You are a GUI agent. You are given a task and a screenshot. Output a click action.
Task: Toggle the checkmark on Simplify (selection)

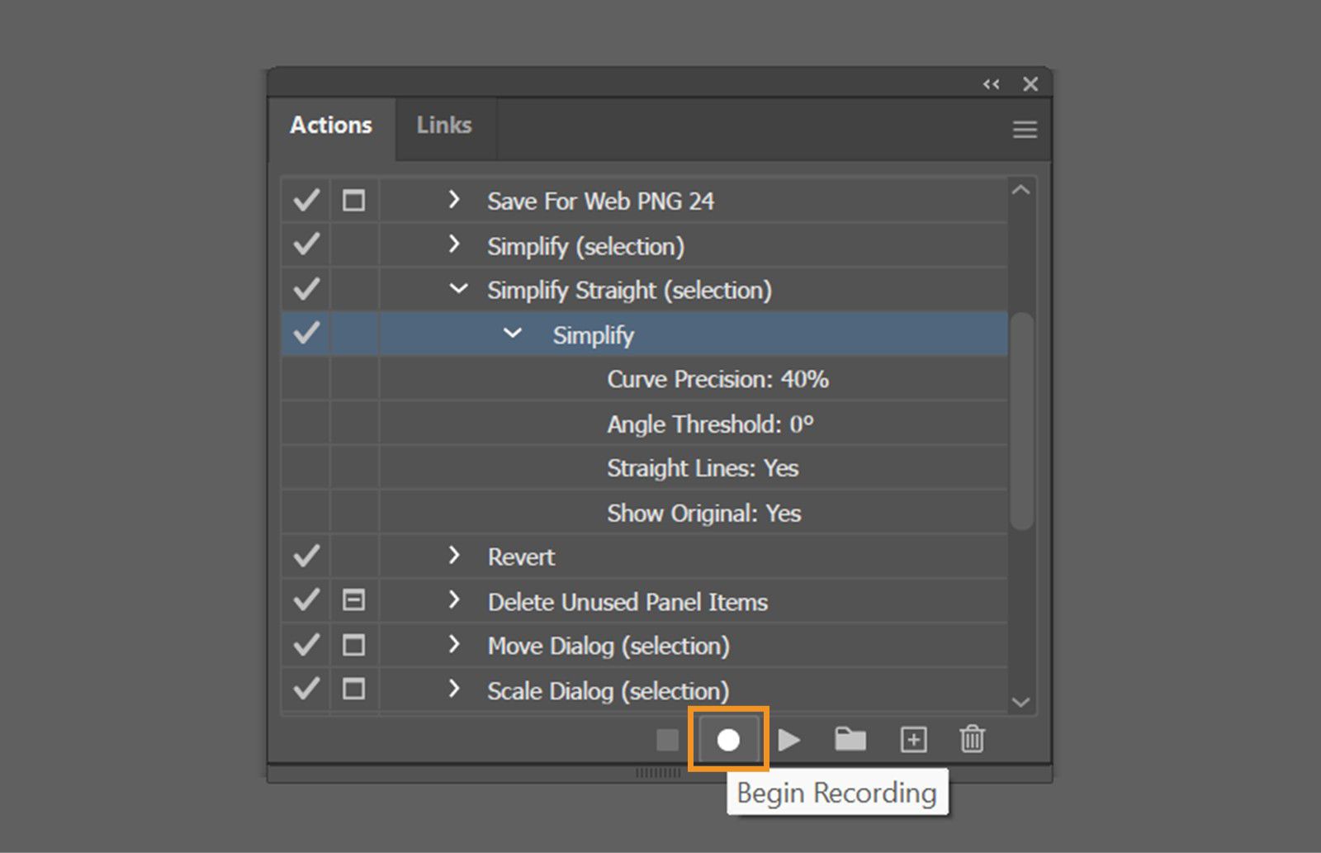tap(305, 244)
